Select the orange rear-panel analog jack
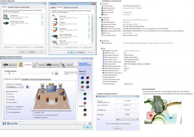 tap(88, 77)
